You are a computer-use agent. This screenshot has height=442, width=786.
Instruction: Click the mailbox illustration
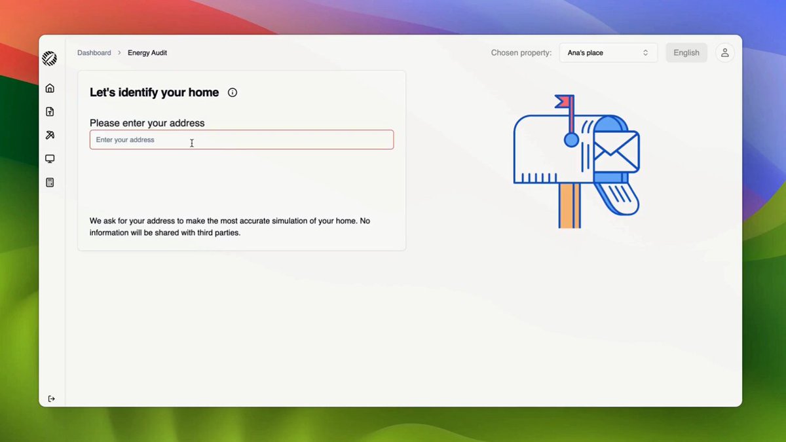coord(576,161)
